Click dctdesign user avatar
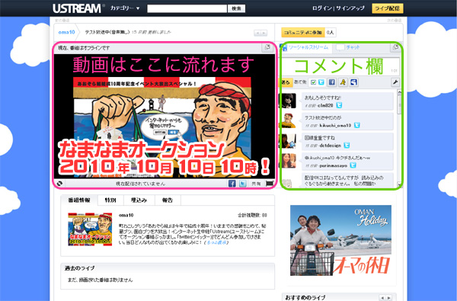This screenshot has width=457, height=301. (x=289, y=141)
